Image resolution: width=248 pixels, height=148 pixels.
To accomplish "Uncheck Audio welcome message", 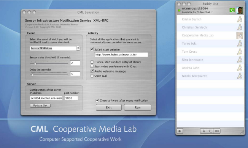I will click(92, 71).
